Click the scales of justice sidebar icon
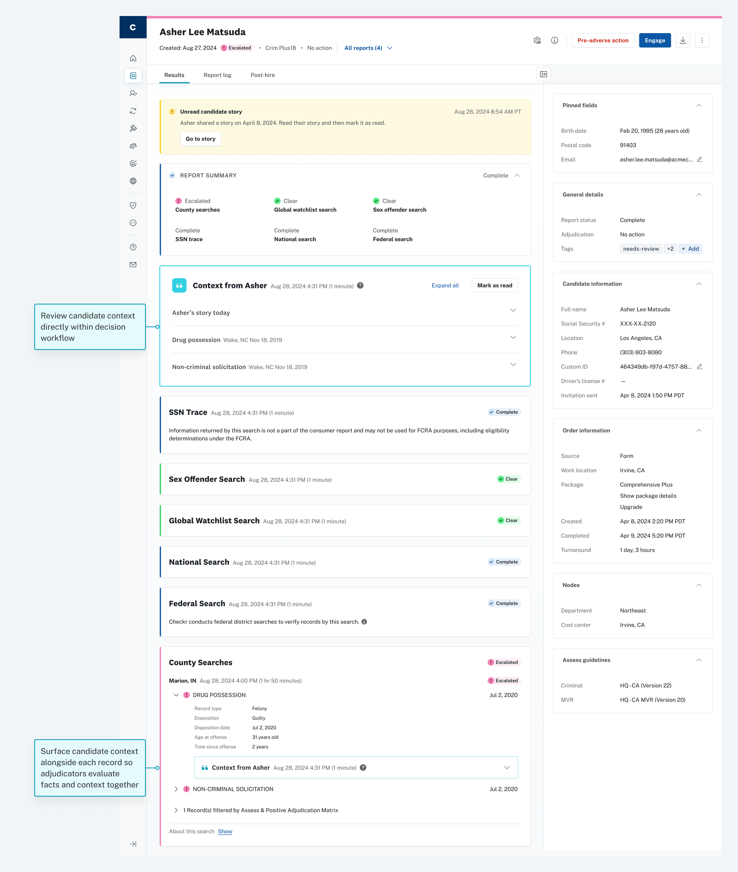The height and width of the screenshot is (872, 738). [133, 146]
